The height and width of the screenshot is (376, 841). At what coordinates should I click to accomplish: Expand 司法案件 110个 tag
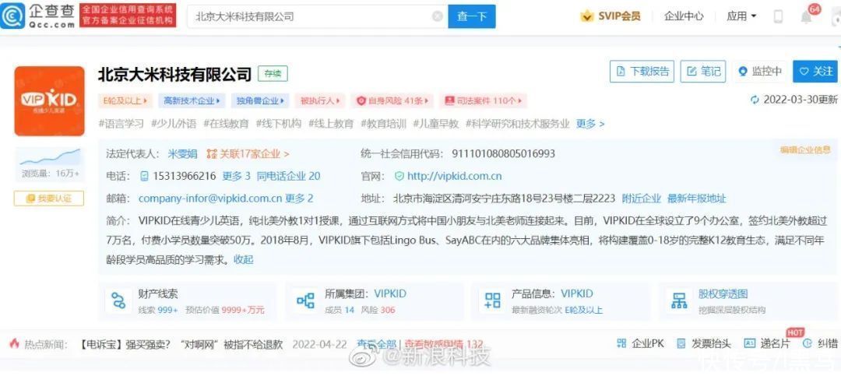pos(483,100)
